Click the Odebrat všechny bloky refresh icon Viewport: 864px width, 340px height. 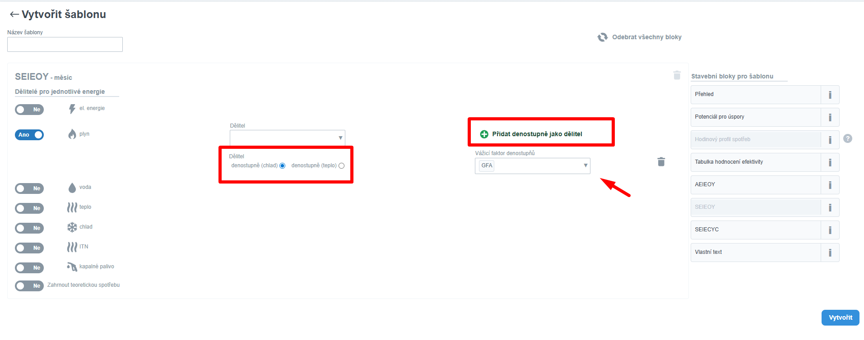pos(603,37)
